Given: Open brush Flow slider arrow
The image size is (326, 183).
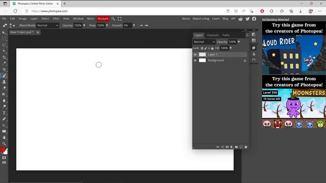Looking at the screenshot, I should [107, 25].
